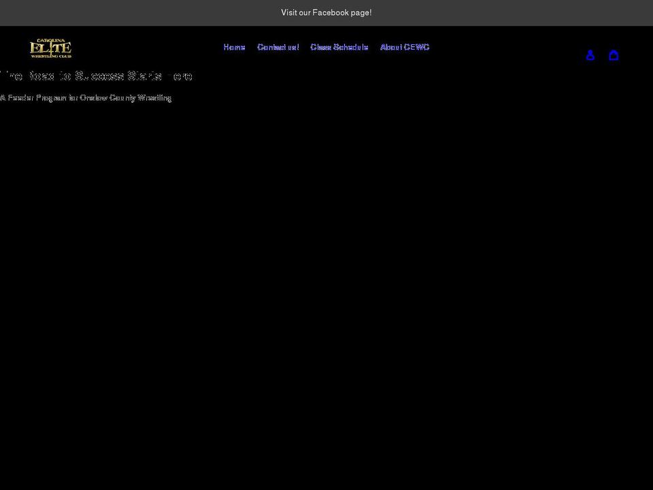Click the heading The Road to Success
The width and height of the screenshot is (653, 490).
tap(96, 76)
